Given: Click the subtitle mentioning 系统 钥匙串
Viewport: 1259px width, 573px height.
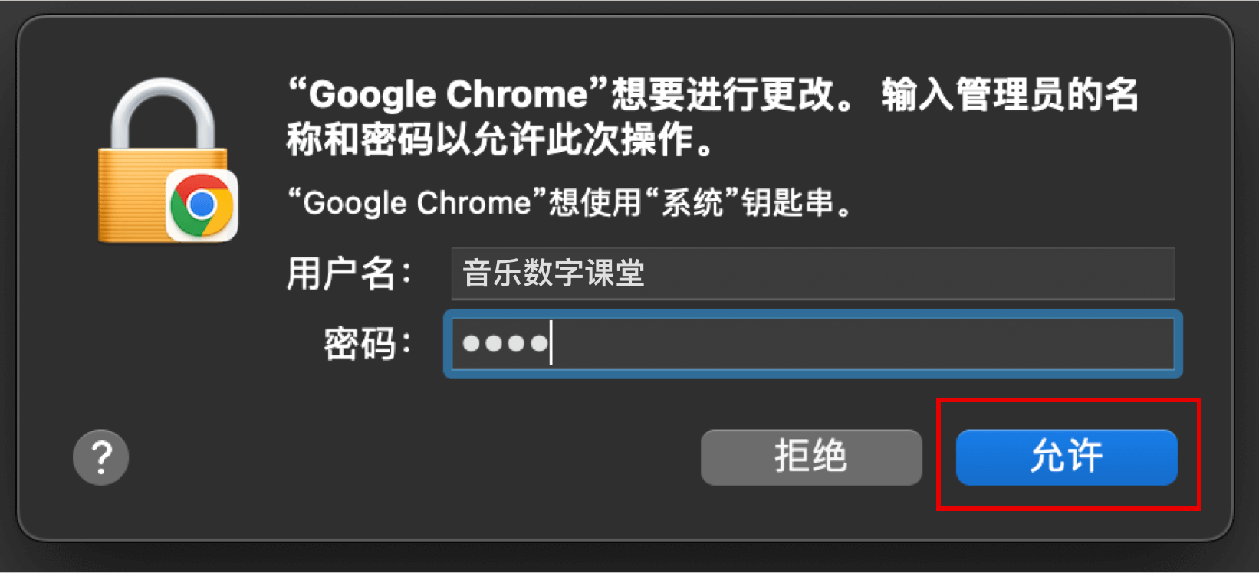Looking at the screenshot, I should [x=570, y=203].
